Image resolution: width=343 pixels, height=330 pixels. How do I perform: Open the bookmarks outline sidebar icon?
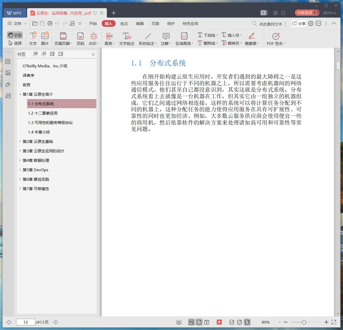(x=8, y=61)
